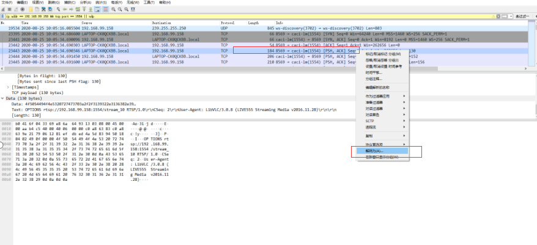Click the resize columns toolbar icon
The width and height of the screenshot is (537, 245).
pos(133,9)
